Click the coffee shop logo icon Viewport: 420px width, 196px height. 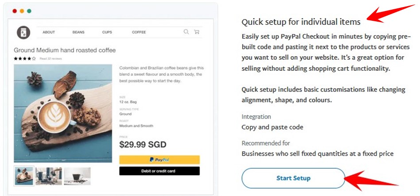coord(23,32)
